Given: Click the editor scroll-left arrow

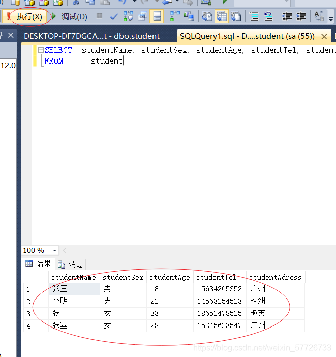Looking at the screenshot, I should [64, 250].
